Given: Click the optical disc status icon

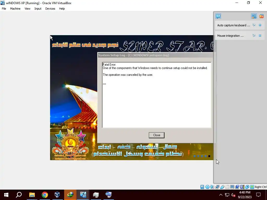Looking at the screenshot, I should click(207, 187).
